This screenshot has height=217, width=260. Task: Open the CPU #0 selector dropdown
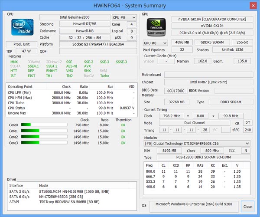(x=124, y=17)
